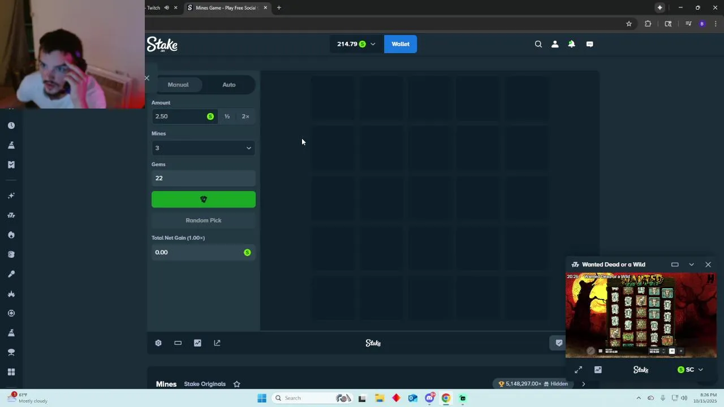Image resolution: width=724 pixels, height=407 pixels.
Task: Open the flame sidebar icon
Action: pyautogui.click(x=11, y=235)
